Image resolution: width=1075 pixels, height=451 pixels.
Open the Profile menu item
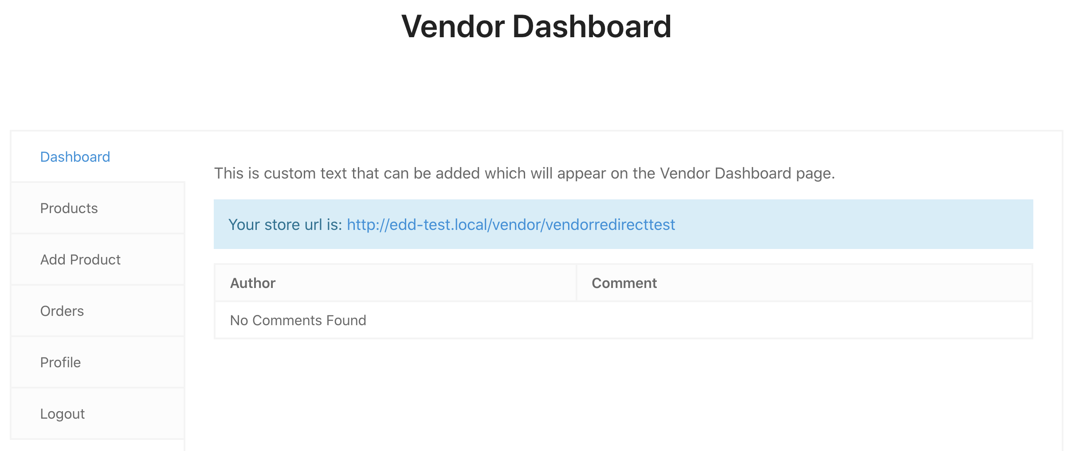[60, 362]
